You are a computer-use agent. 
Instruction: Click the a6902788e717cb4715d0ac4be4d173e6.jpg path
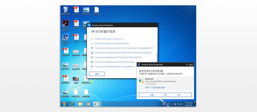[x=123, y=53]
